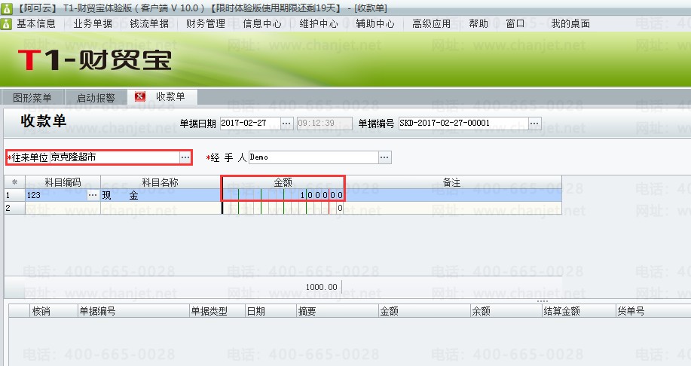The height and width of the screenshot is (366, 691).
Task: Click the 单据类型 column header
Action: (x=217, y=311)
